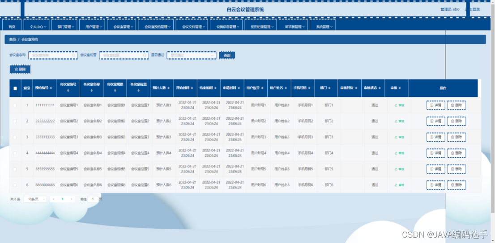Viewport: 495px width, 243px height.
Task: Open 详情 for row 用户账号1
Action: click(x=435, y=105)
